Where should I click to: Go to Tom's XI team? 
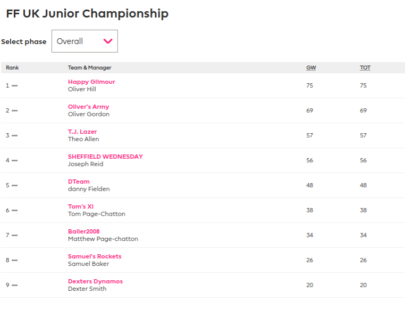point(81,206)
